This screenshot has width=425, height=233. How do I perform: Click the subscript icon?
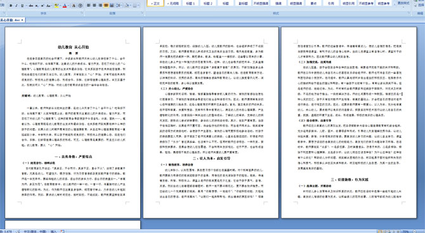(37, 6)
